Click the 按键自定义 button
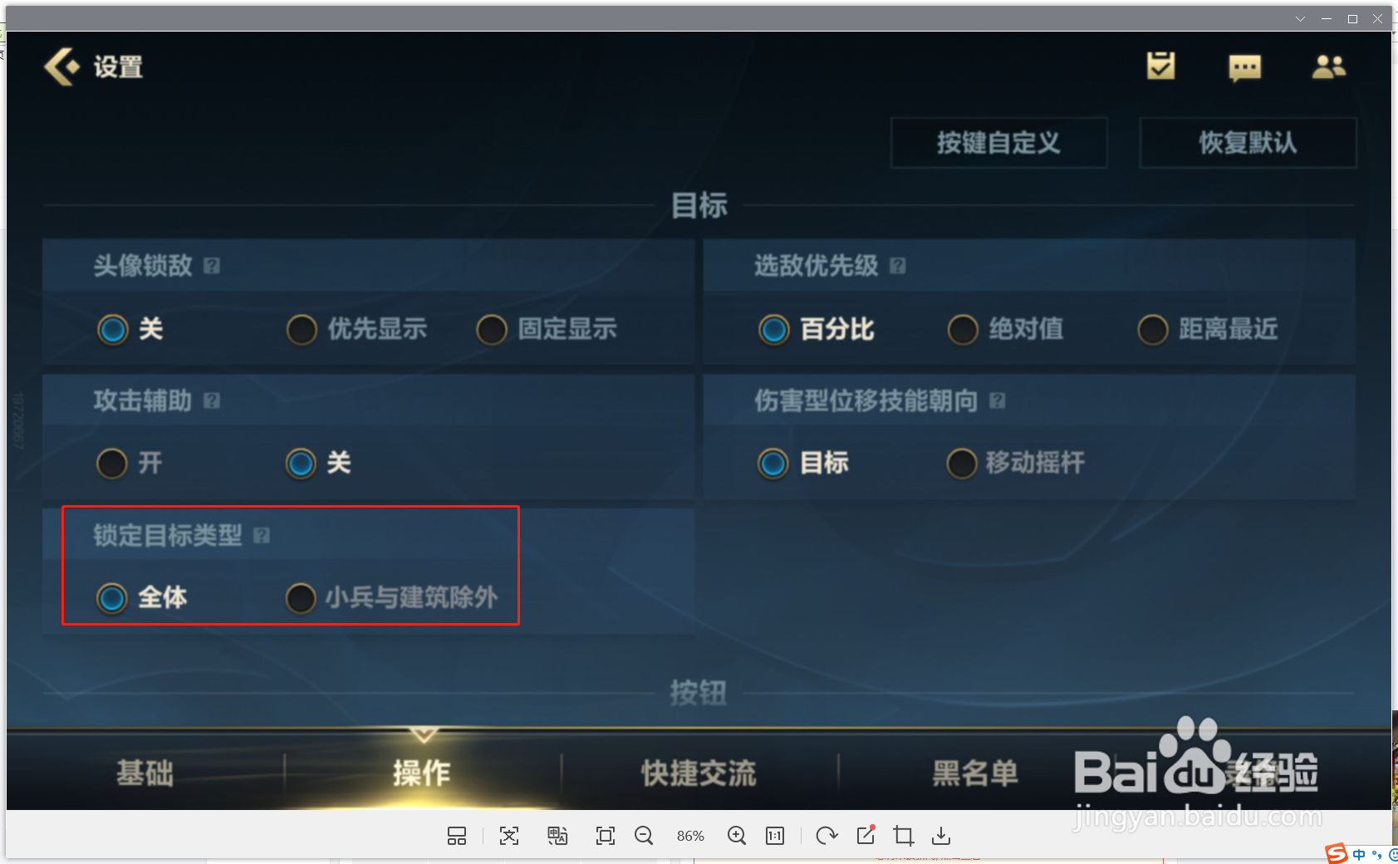This screenshot has height=864, width=1398. (998, 143)
